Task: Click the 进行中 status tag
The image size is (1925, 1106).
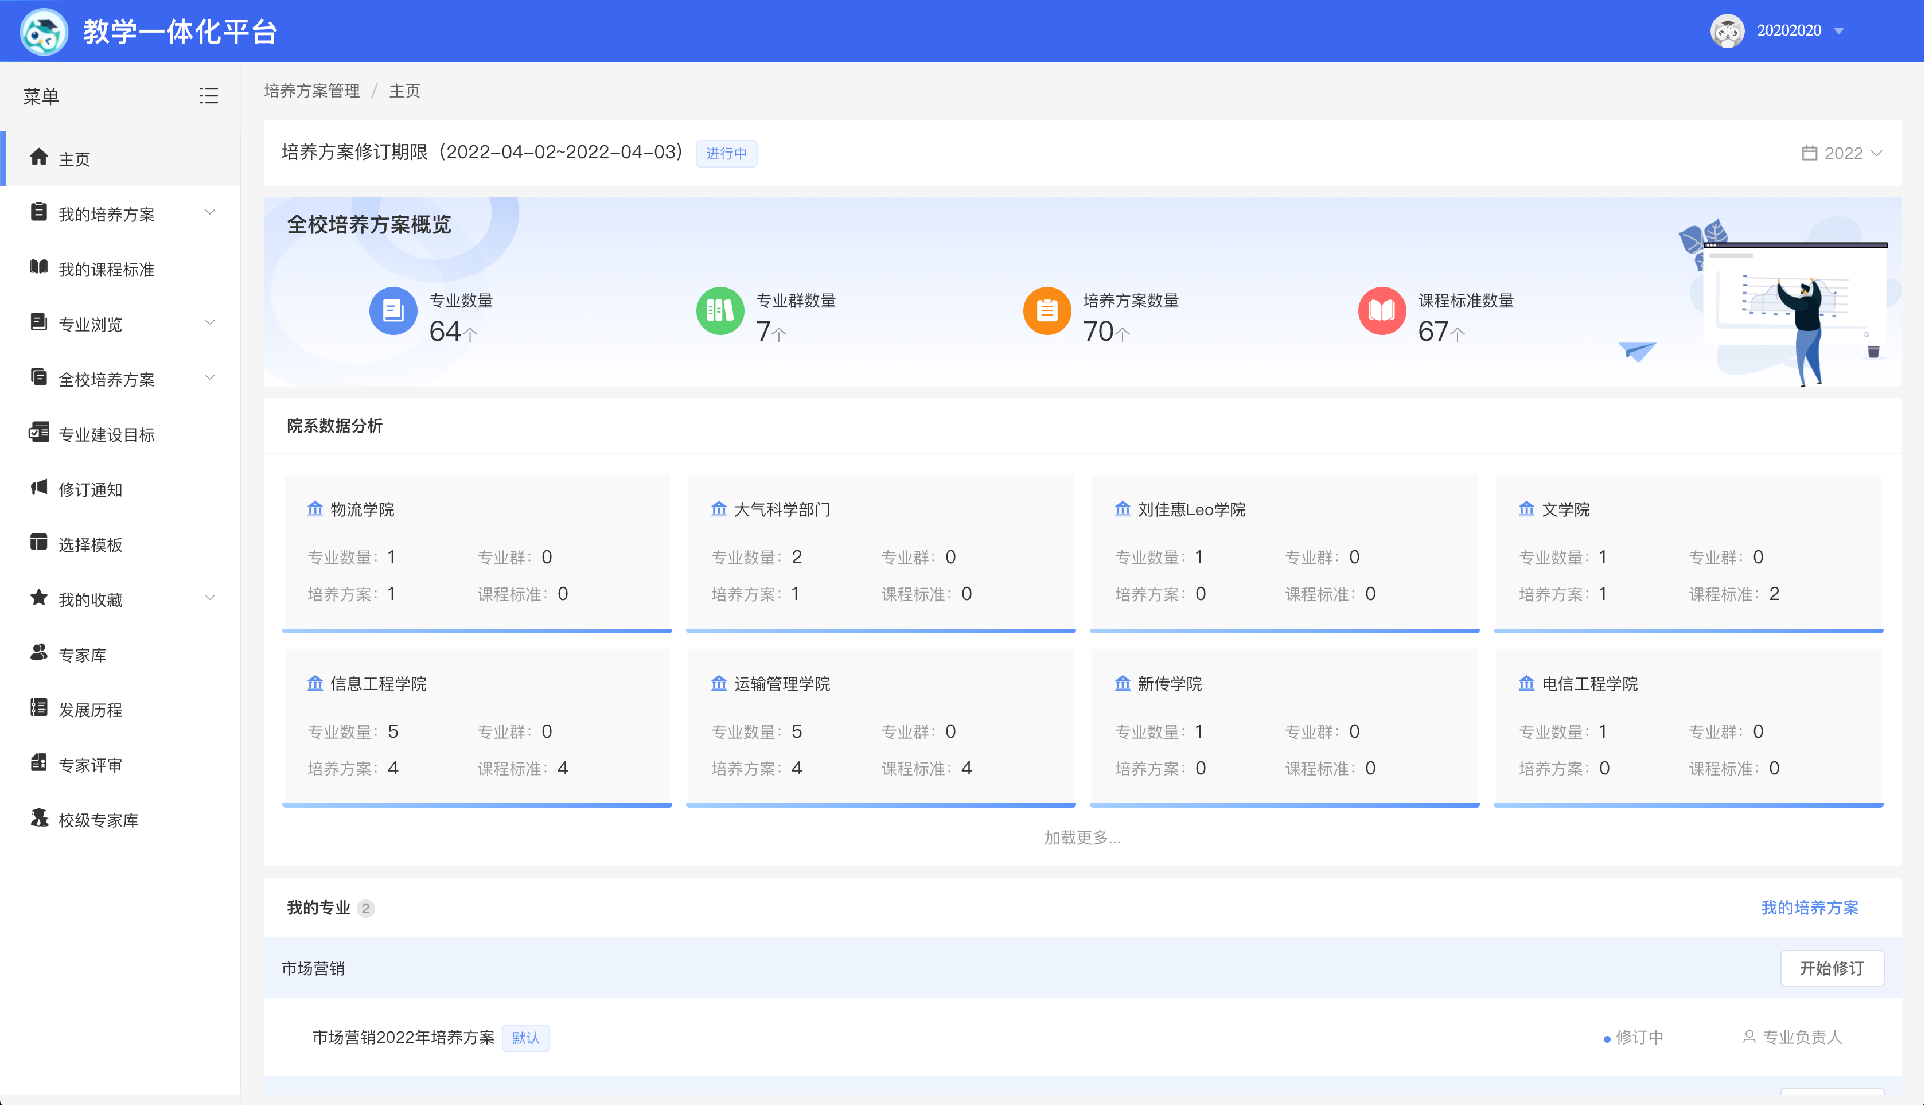Action: (726, 153)
